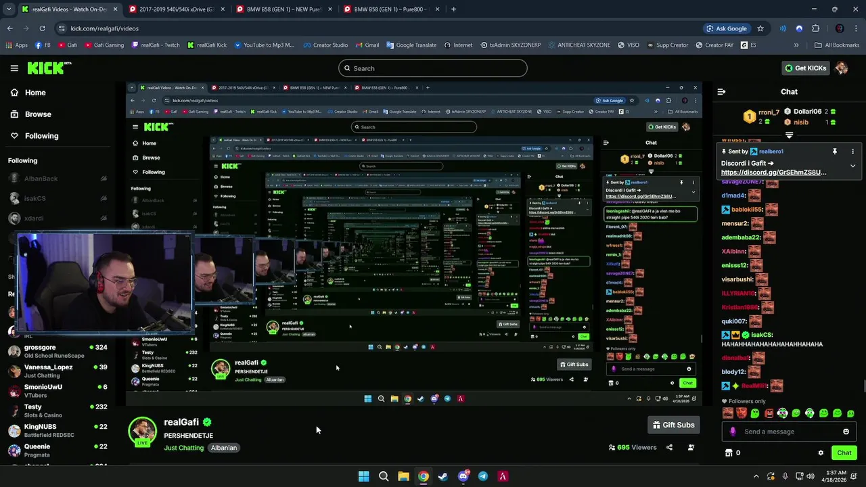The width and height of the screenshot is (866, 487).
Task: Open the tab search dropdown arrow
Action: 9,9
